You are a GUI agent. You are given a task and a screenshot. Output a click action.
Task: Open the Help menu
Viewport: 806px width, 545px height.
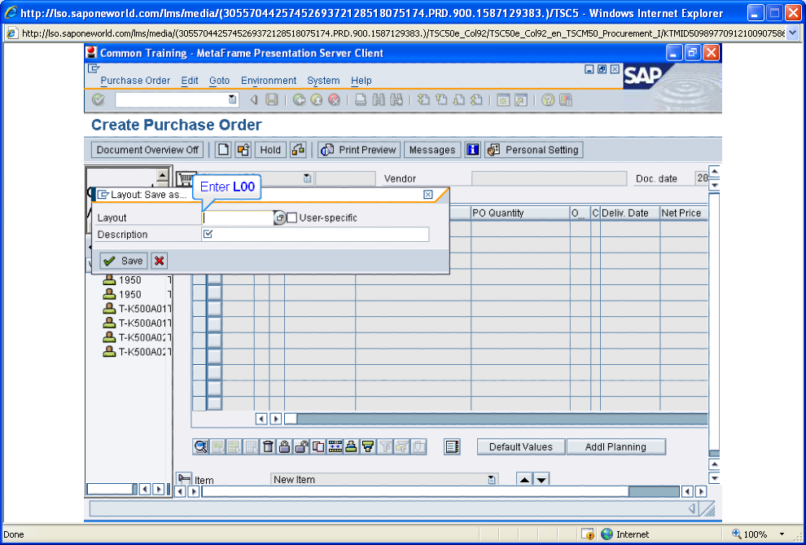pyautogui.click(x=361, y=80)
